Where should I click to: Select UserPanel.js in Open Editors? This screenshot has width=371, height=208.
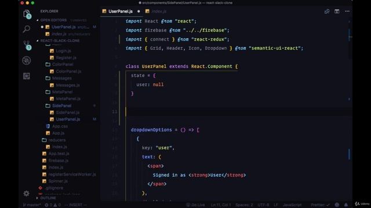coord(64,27)
